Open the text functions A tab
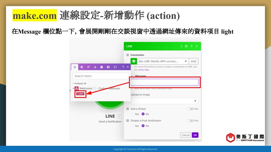Screen dimensions: 271x152 95,67
